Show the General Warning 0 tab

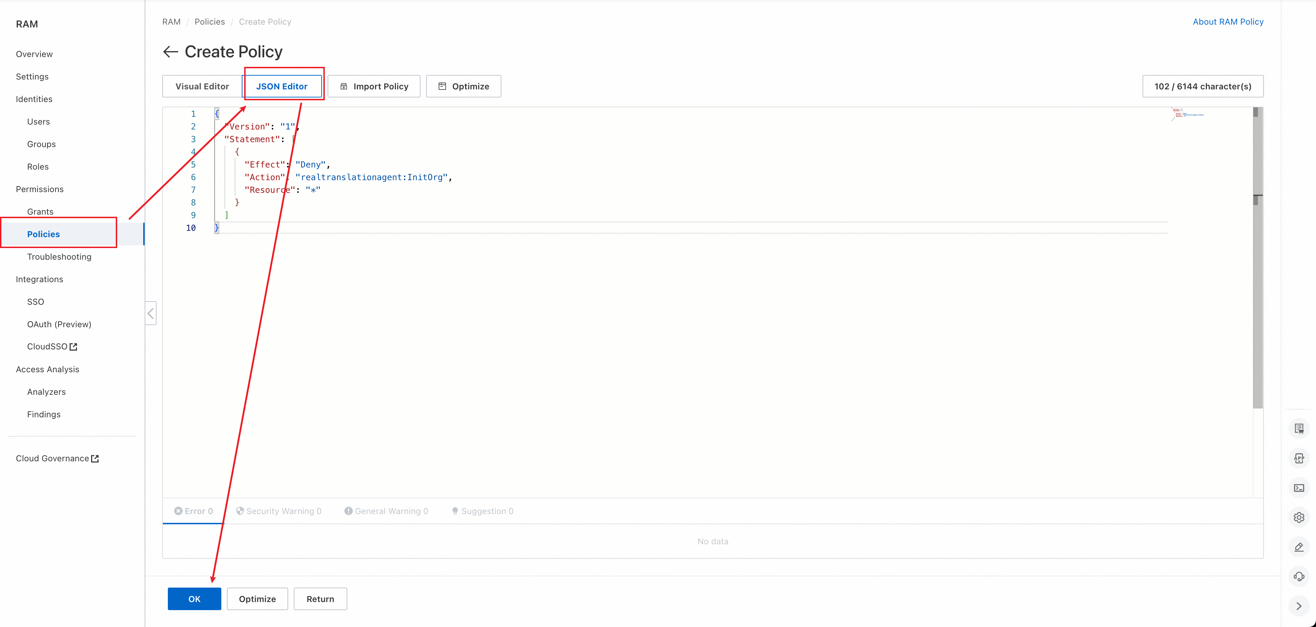pos(386,511)
